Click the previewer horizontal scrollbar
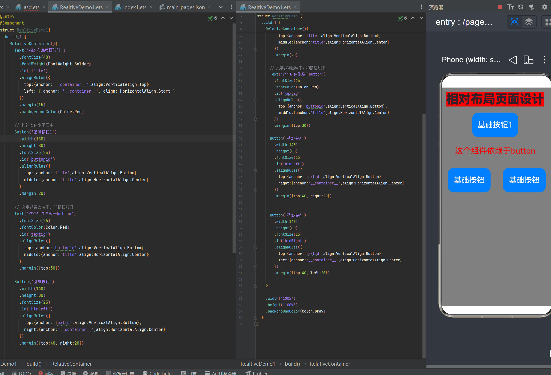Screen dimensions: 551x375 [489, 366]
